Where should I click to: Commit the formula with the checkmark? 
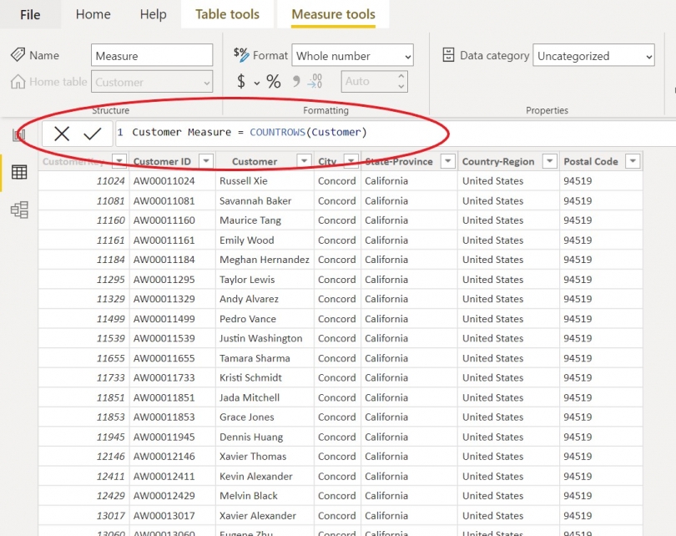(x=93, y=134)
